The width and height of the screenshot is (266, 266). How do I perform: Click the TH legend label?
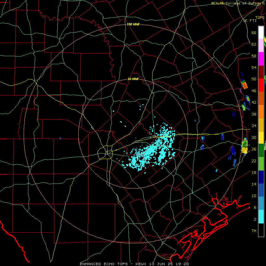point(254,231)
